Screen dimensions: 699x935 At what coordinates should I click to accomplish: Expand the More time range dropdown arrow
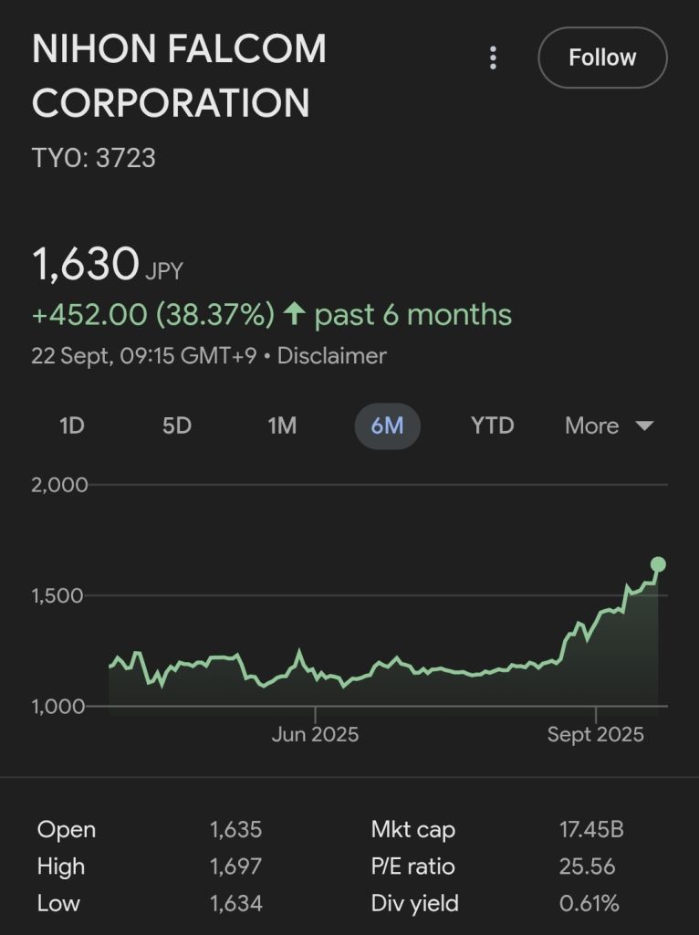click(645, 425)
